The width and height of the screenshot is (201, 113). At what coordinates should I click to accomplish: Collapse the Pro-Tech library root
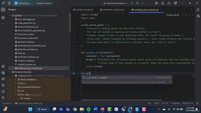tap(15, 94)
